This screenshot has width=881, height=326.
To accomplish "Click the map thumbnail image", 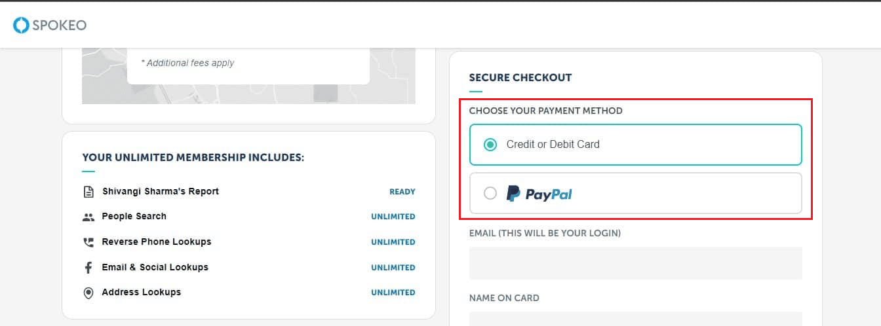I will [x=248, y=76].
